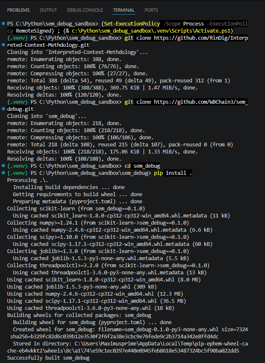This screenshot has width=265, height=363.
Task: Click scikit_learn whl.metadata (11 kB) line
Action: pos(121,215)
